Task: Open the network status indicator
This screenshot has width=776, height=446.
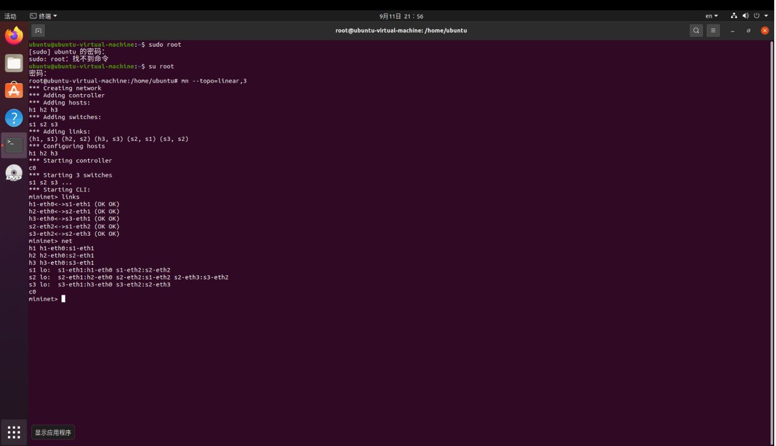Action: [x=734, y=16]
